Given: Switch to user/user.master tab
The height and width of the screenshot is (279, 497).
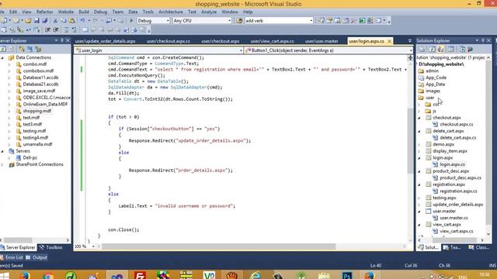Looking at the screenshot, I should [x=321, y=41].
